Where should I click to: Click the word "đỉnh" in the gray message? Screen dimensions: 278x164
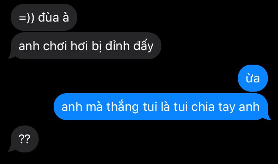pos(117,46)
